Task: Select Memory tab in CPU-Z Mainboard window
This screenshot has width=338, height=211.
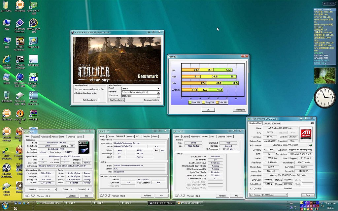Action: point(130,136)
